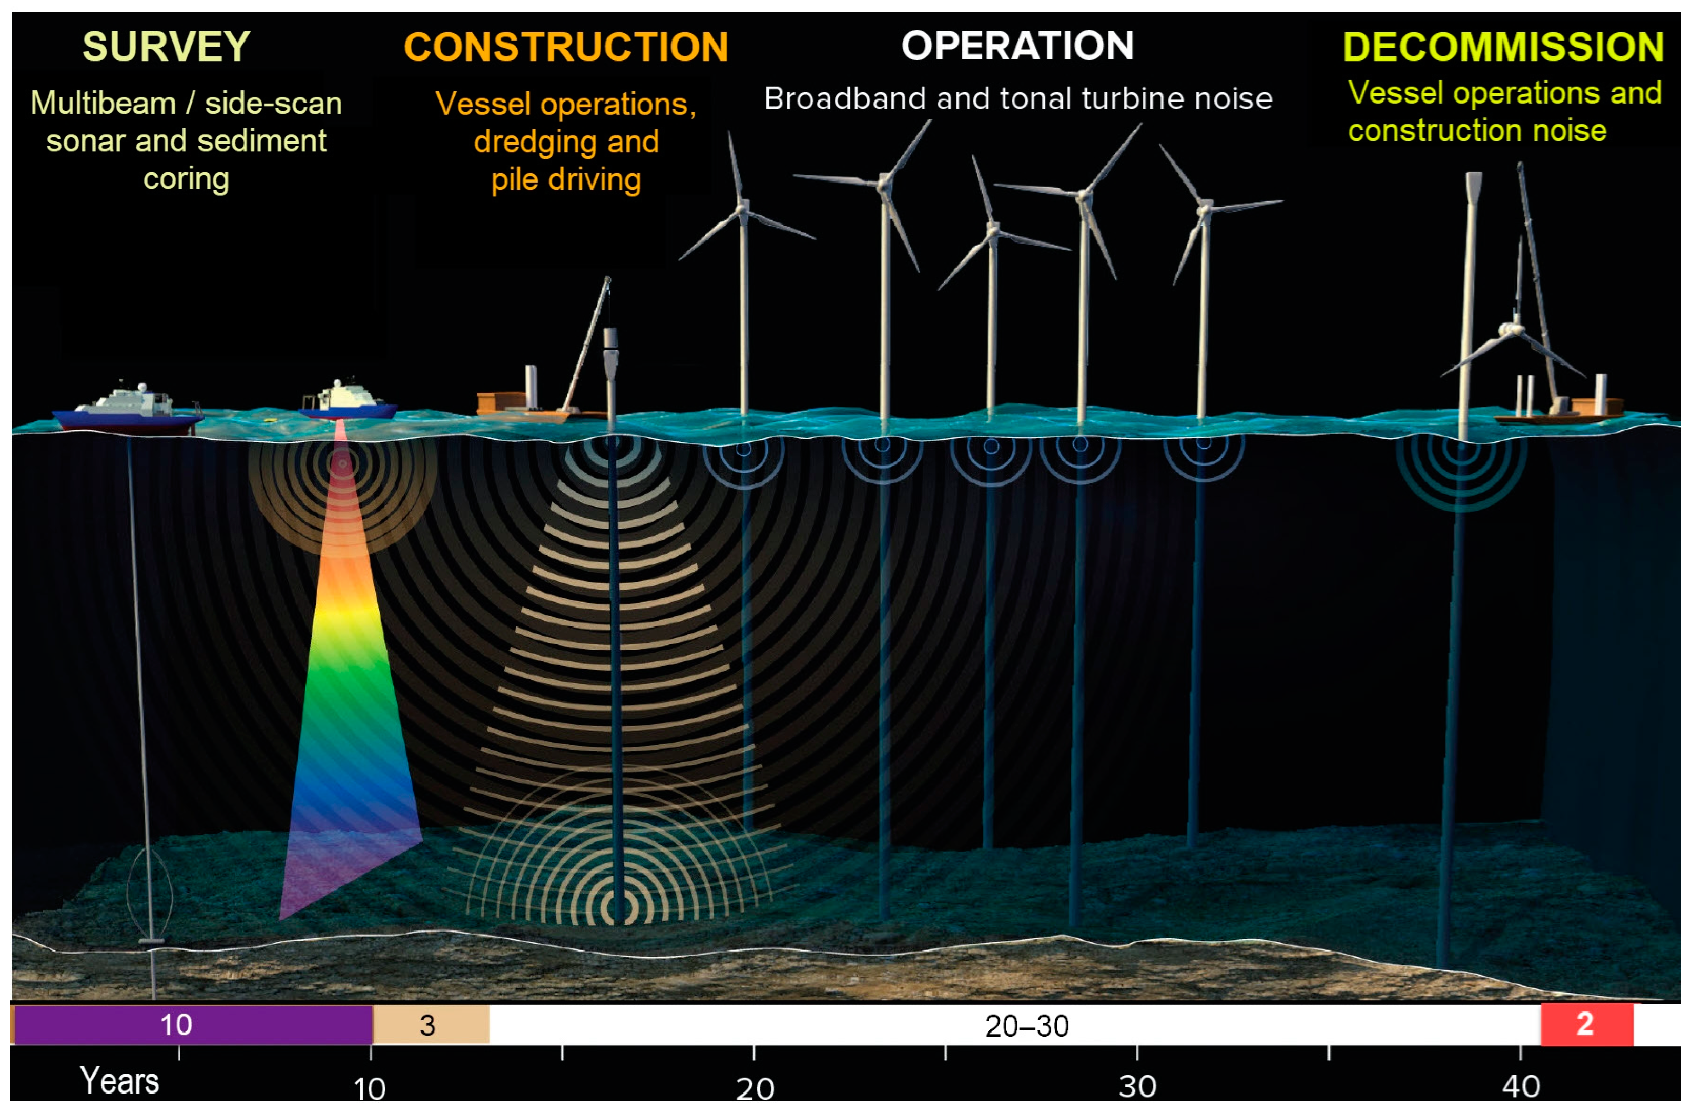Click the red 2-year decommission bar
The width and height of the screenshot is (1691, 1113).
tap(1586, 1024)
